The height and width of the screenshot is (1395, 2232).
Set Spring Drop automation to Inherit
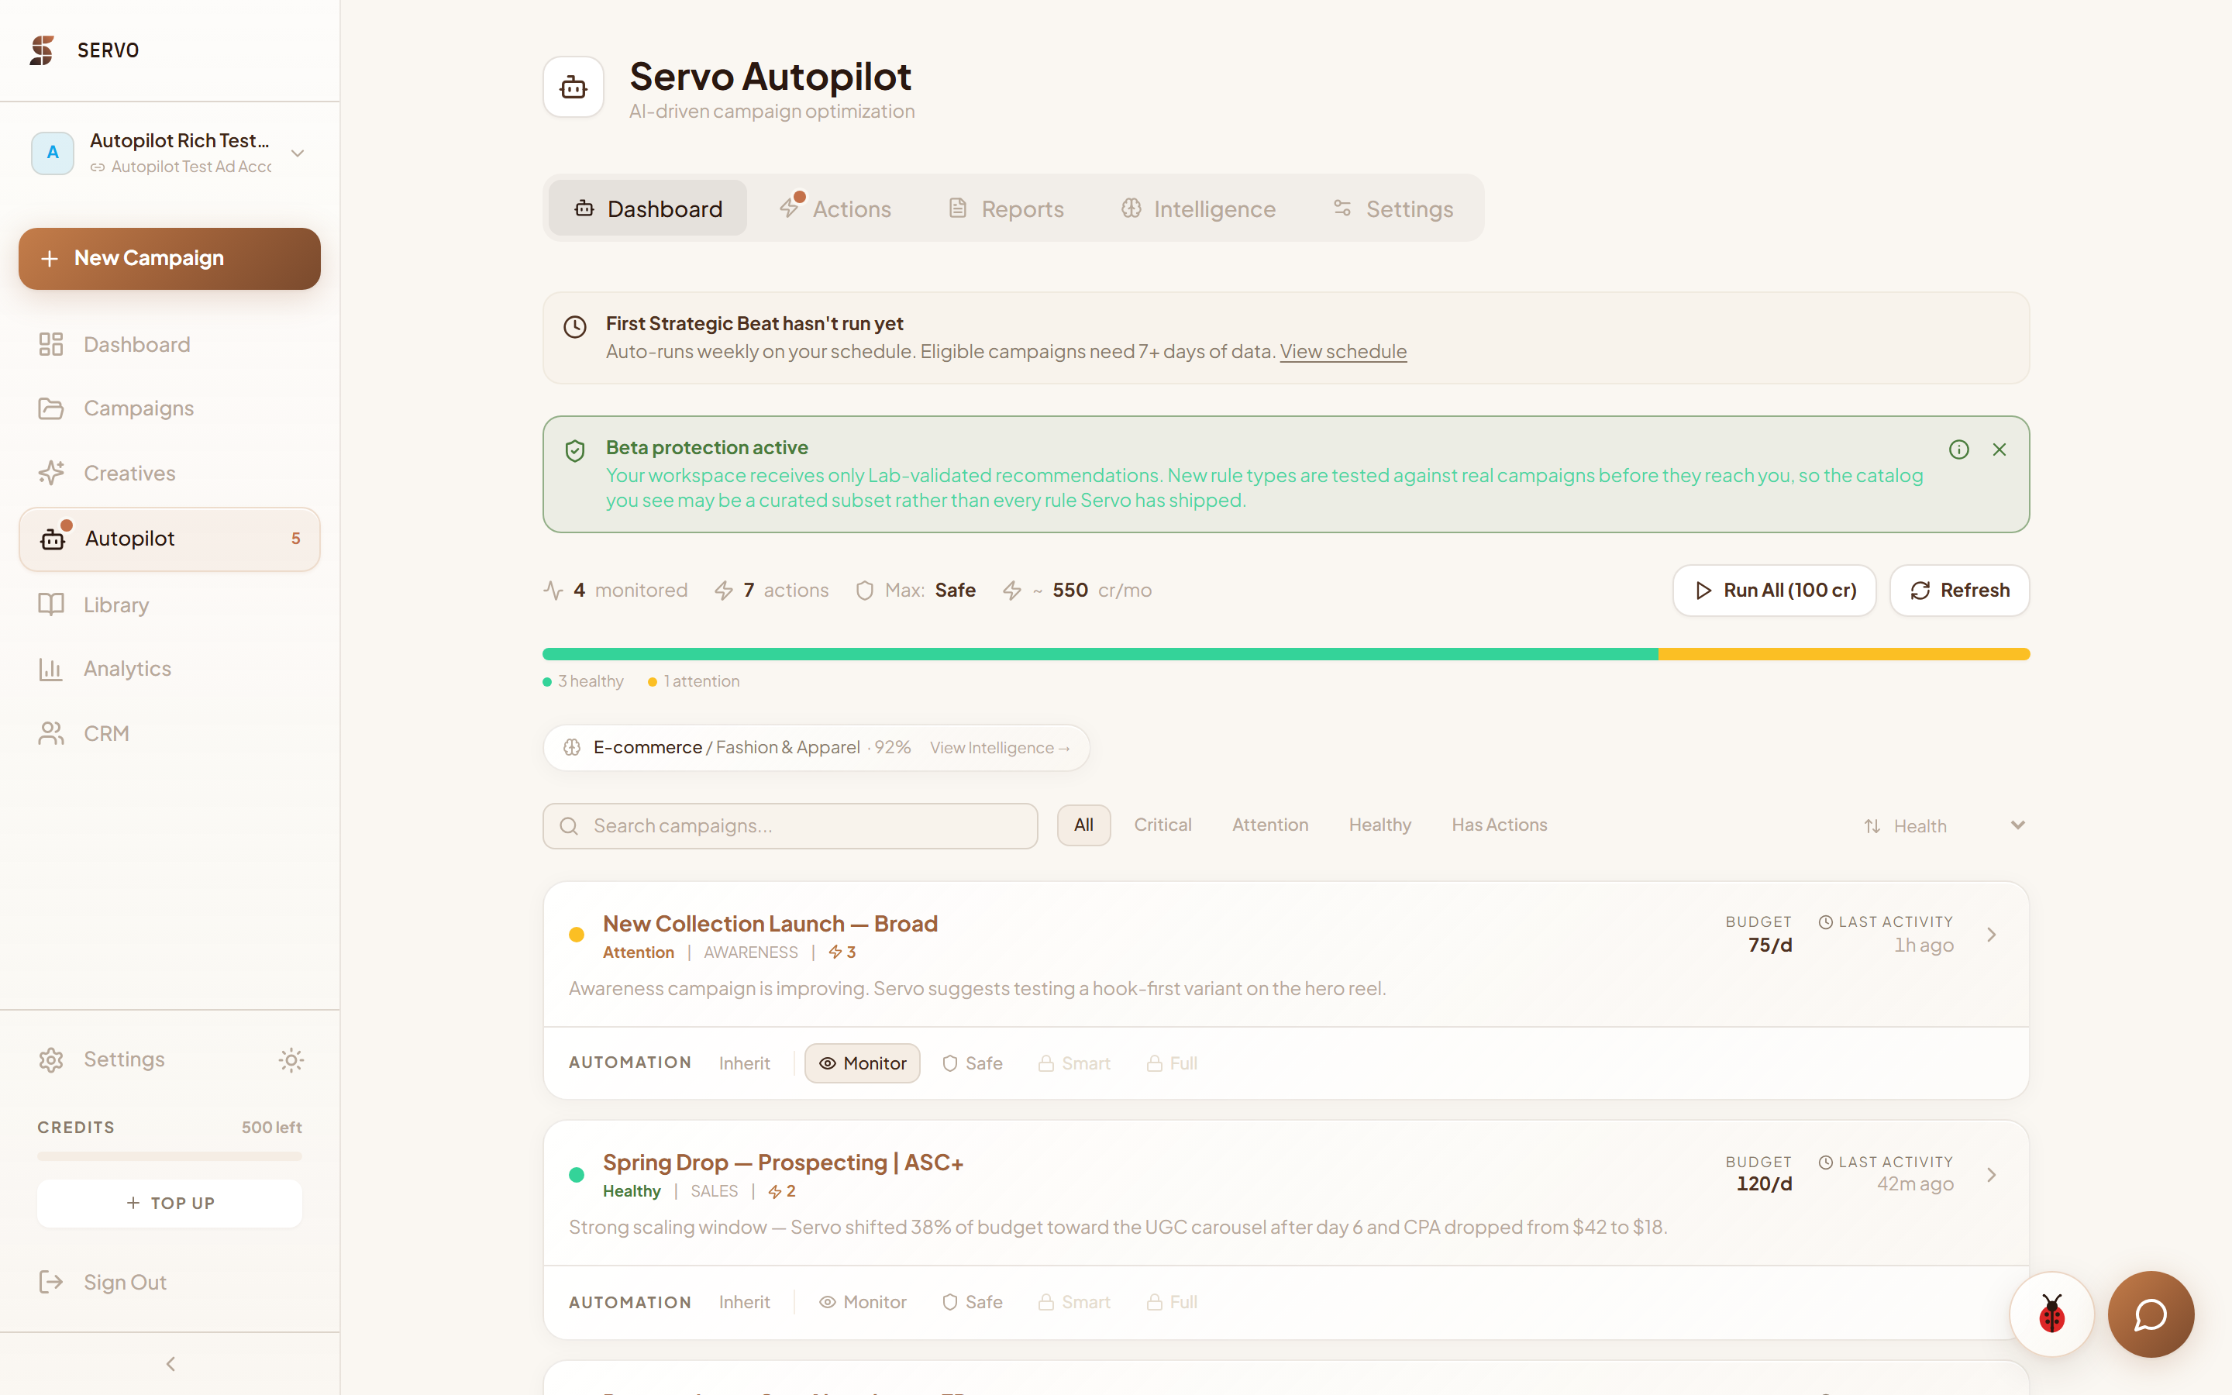pyautogui.click(x=744, y=1302)
